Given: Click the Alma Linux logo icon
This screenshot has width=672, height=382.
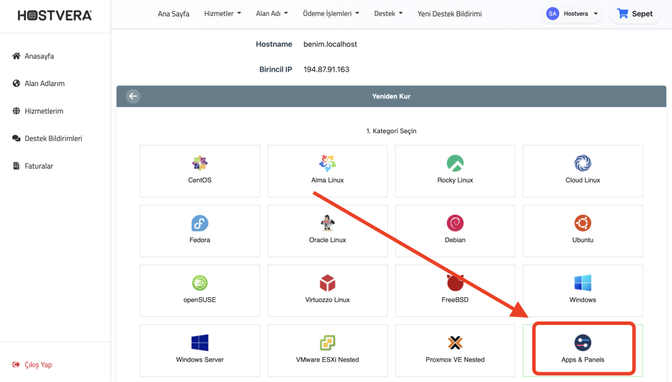Looking at the screenshot, I should (x=327, y=163).
